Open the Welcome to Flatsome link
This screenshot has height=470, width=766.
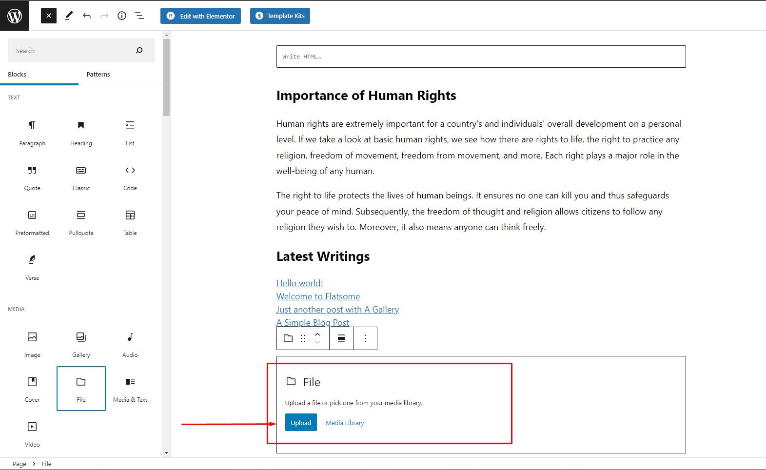coord(318,296)
